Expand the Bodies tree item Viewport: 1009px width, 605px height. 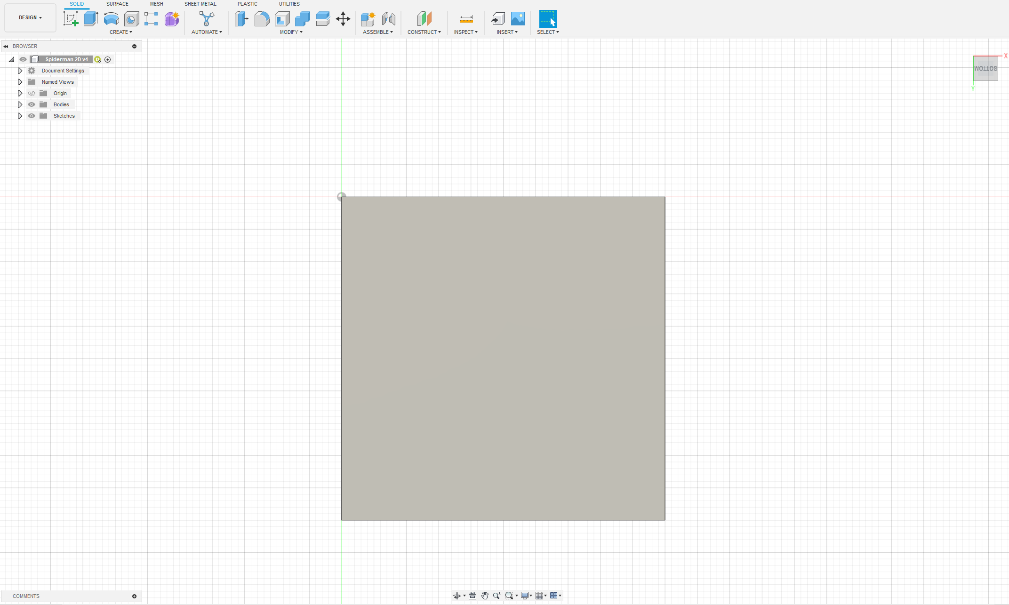[19, 104]
